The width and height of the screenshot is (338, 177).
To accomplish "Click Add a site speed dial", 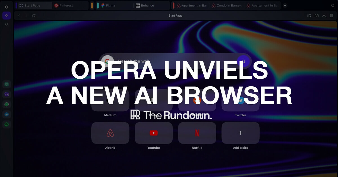I will coord(240,133).
